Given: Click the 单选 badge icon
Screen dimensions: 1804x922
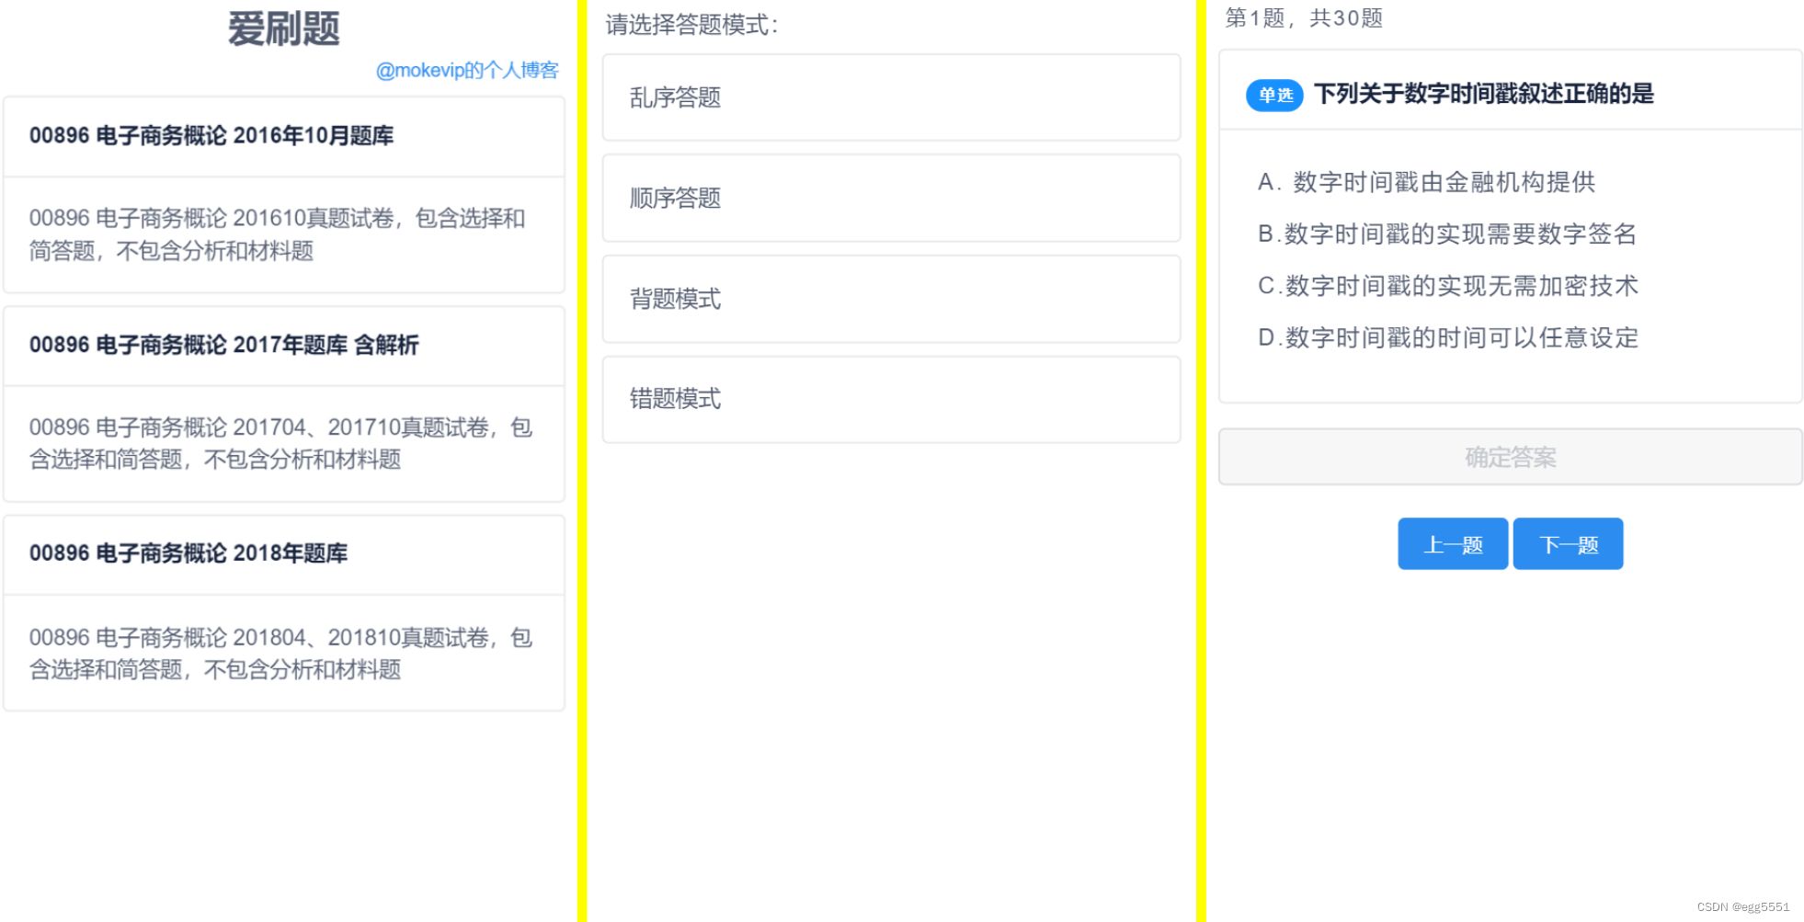Looking at the screenshot, I should tap(1274, 95).
